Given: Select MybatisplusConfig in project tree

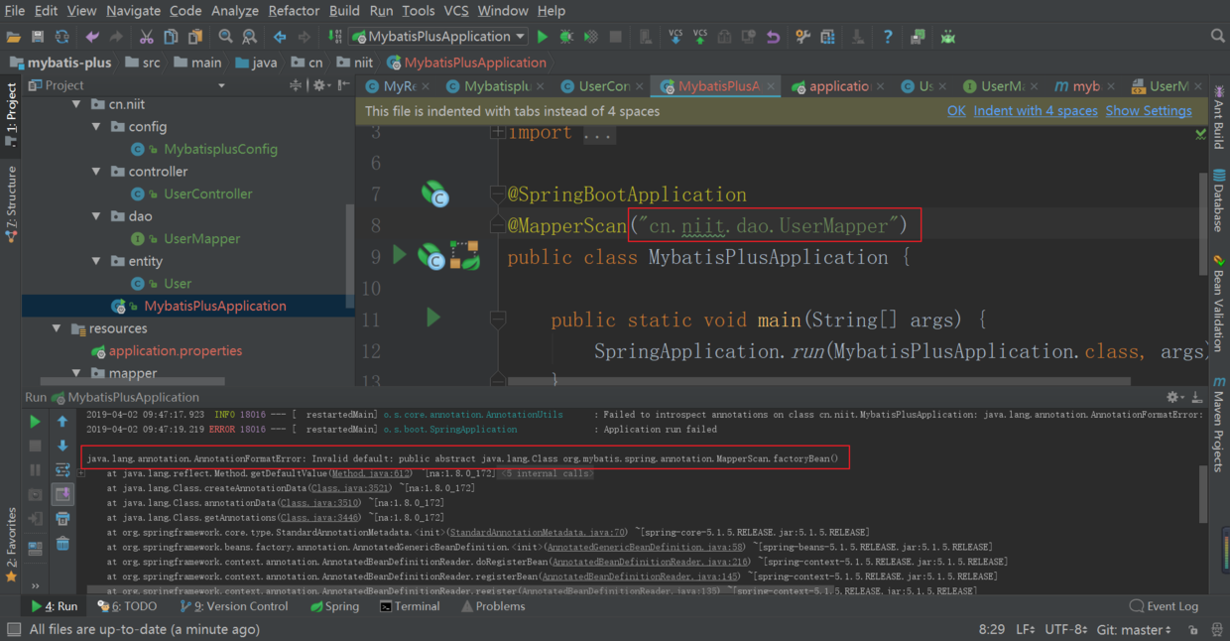Looking at the screenshot, I should click(x=220, y=149).
